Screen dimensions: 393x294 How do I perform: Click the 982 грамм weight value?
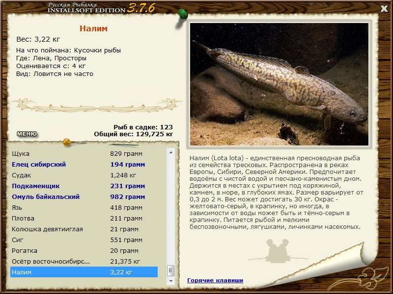click(x=127, y=197)
